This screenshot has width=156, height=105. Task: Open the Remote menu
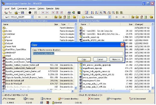coord(50,9)
